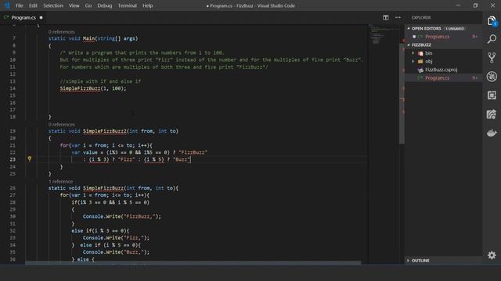Click the SimpleFizzBuzz2 method name
Screen dimensions: 501x281
tap(104, 131)
